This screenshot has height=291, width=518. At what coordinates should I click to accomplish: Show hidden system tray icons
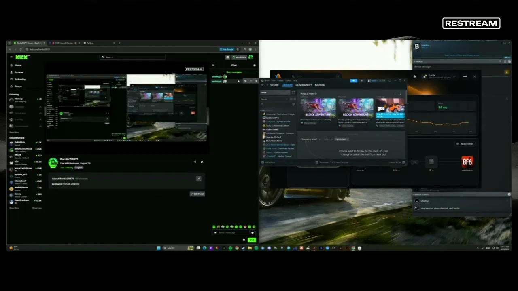coord(478,248)
